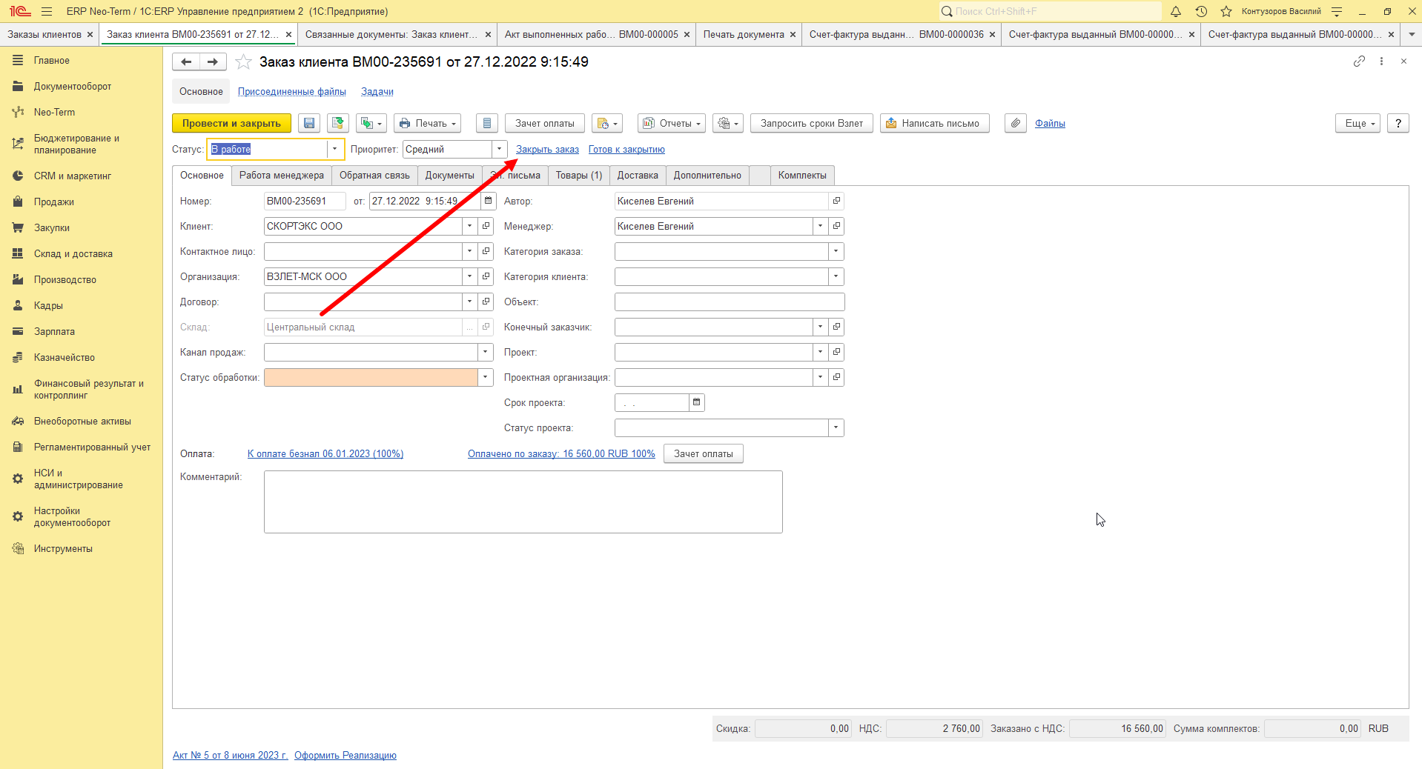Click the paperclip attach icon

click(x=1016, y=124)
